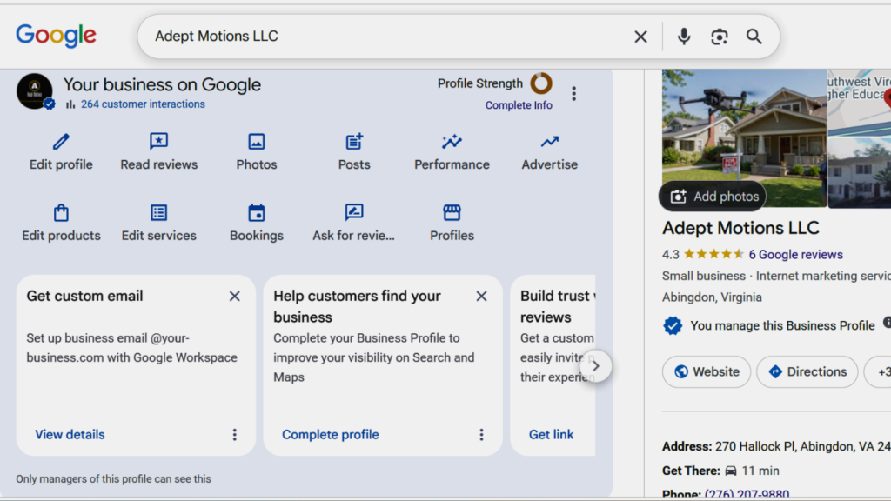This screenshot has width=891, height=501.
Task: Open Edit products bag icon
Action: pos(61,212)
